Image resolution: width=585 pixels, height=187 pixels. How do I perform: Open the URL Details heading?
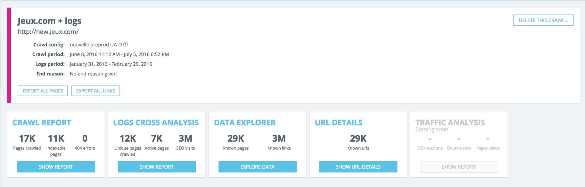[339, 123]
